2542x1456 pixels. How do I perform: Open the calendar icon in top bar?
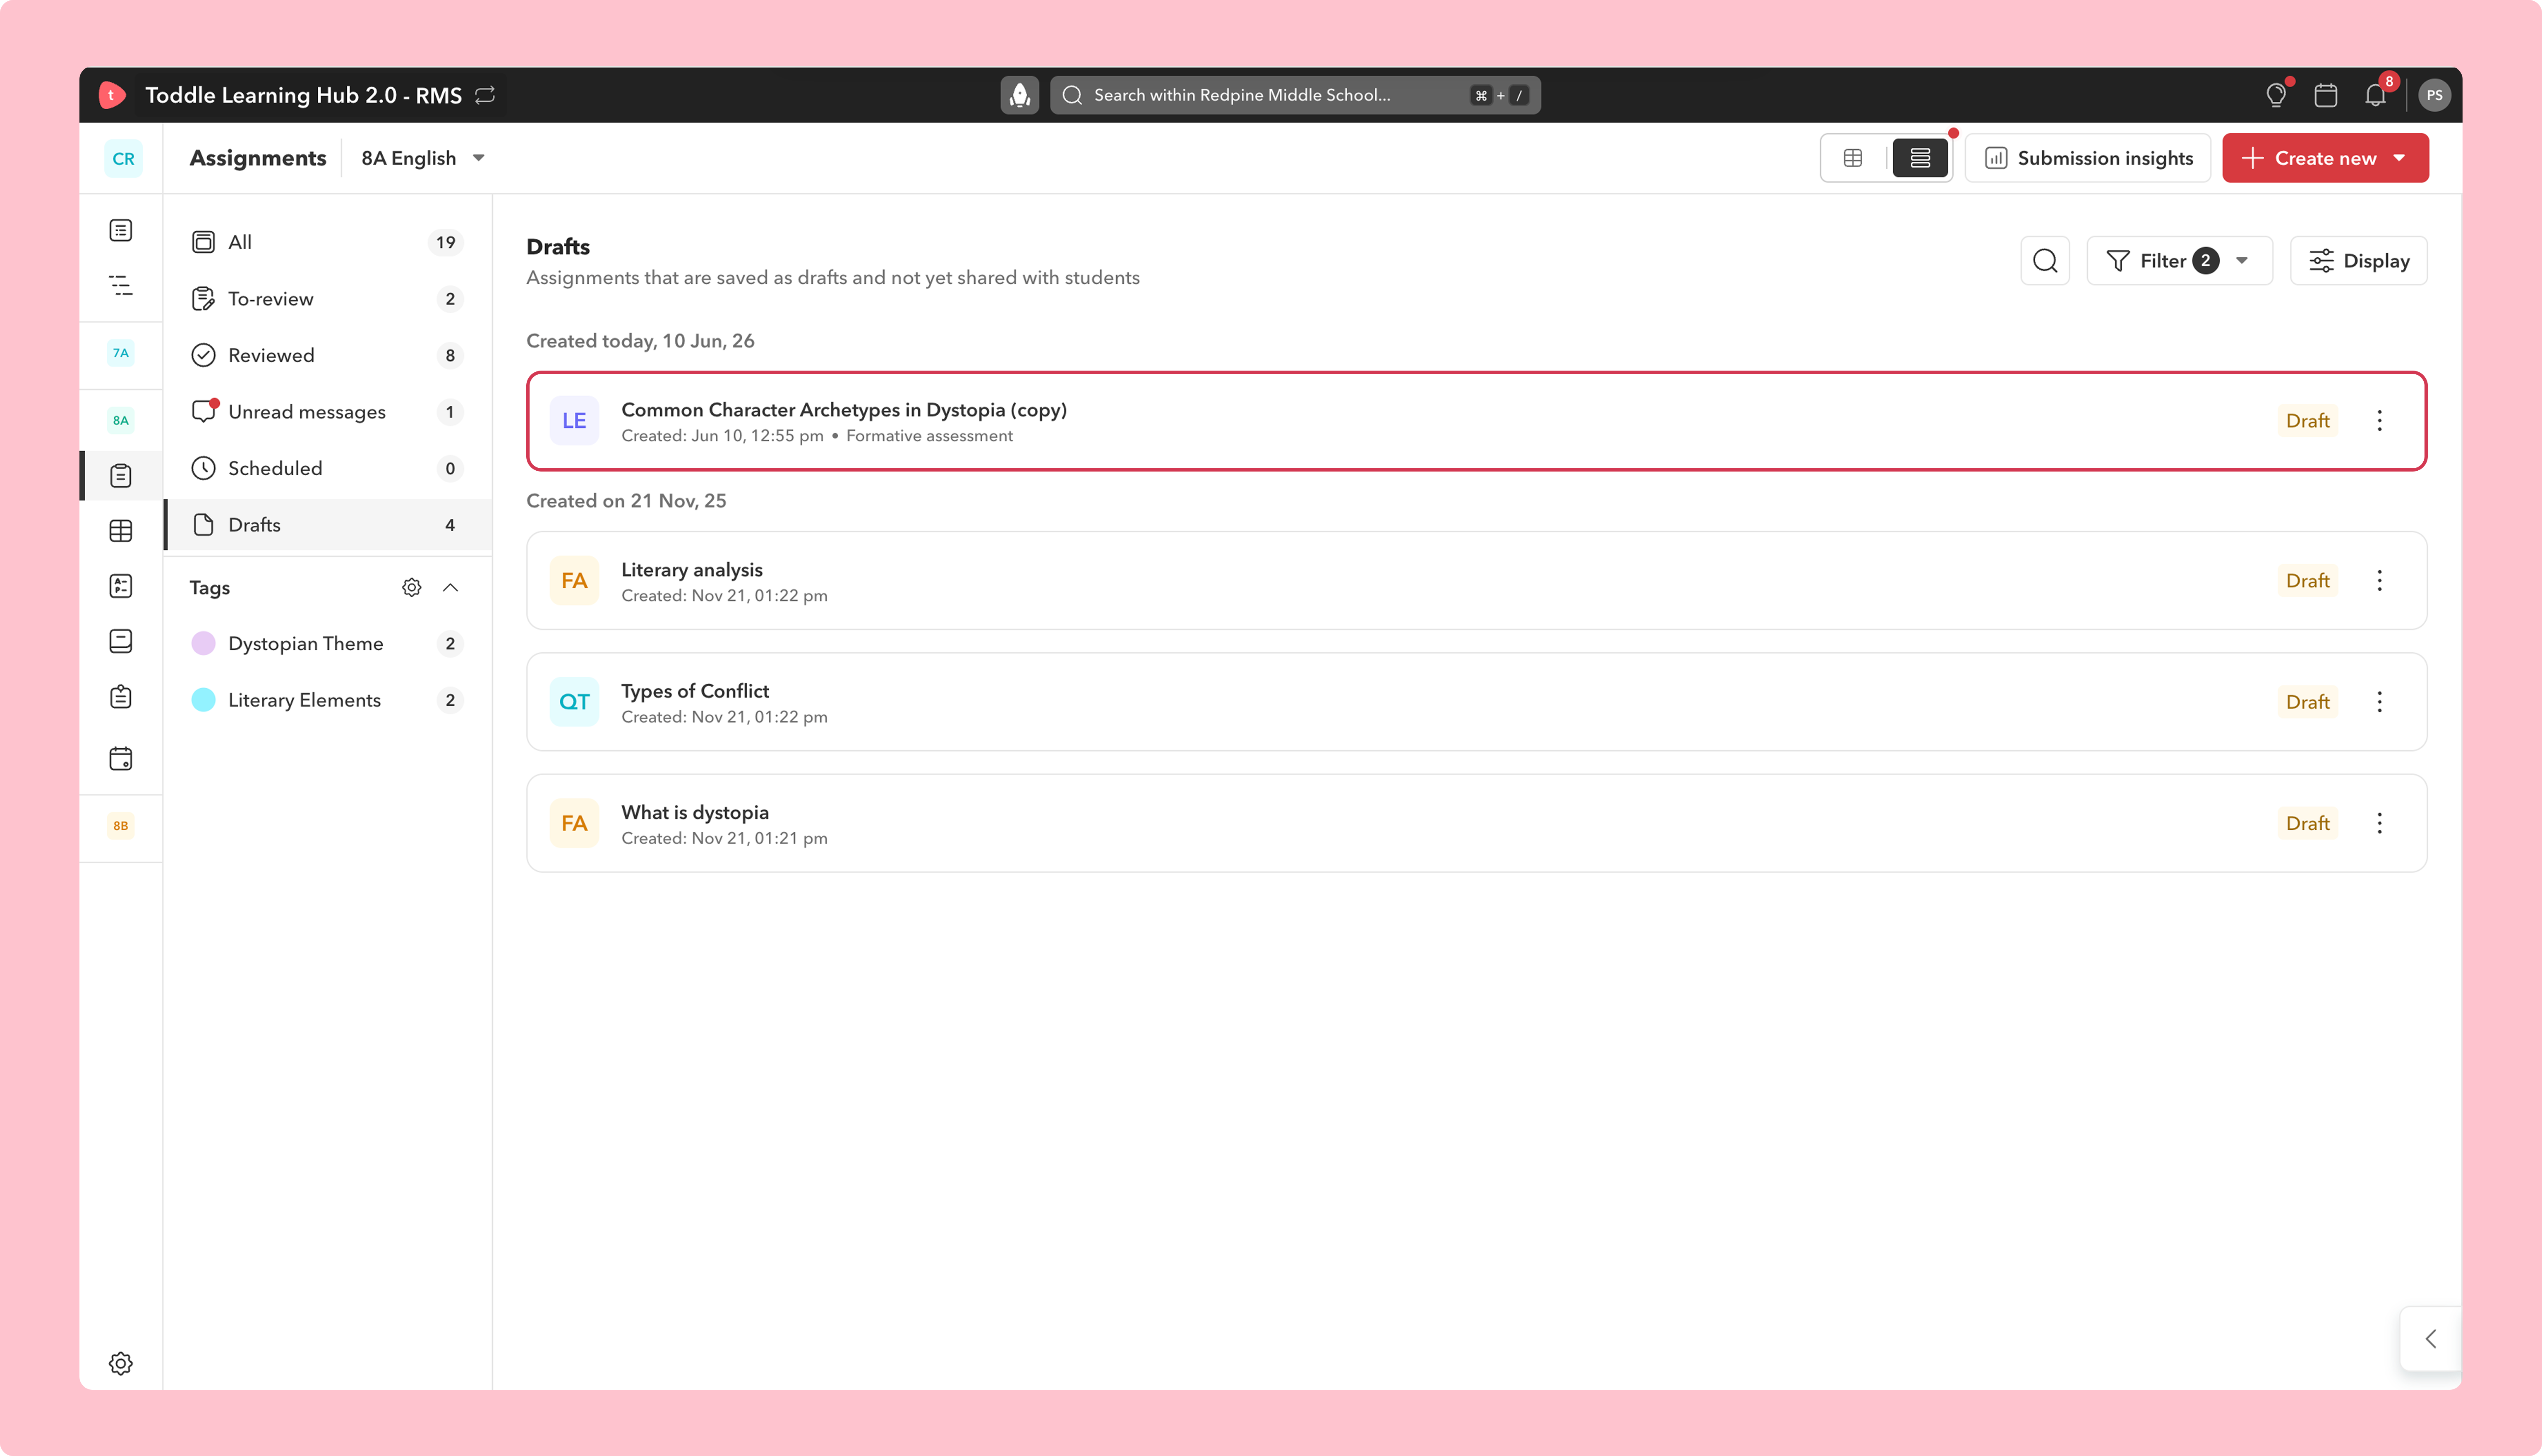[2325, 95]
